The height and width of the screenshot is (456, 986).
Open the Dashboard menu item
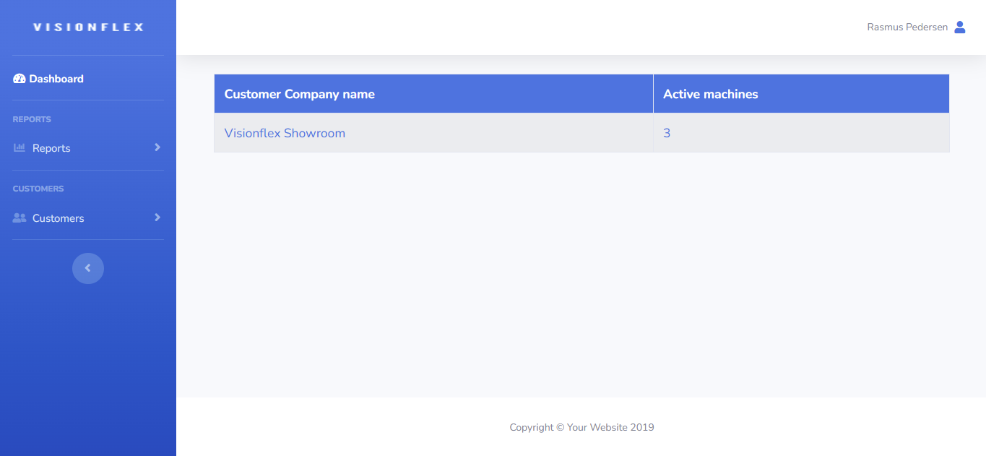click(x=56, y=79)
